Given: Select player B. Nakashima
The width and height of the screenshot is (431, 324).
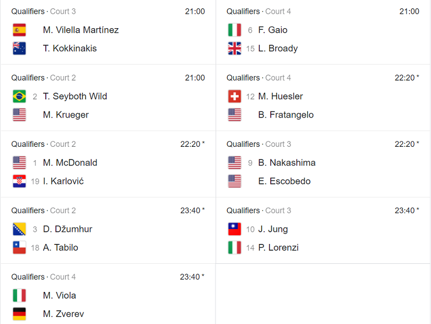Looking at the screenshot, I should (x=287, y=162).
